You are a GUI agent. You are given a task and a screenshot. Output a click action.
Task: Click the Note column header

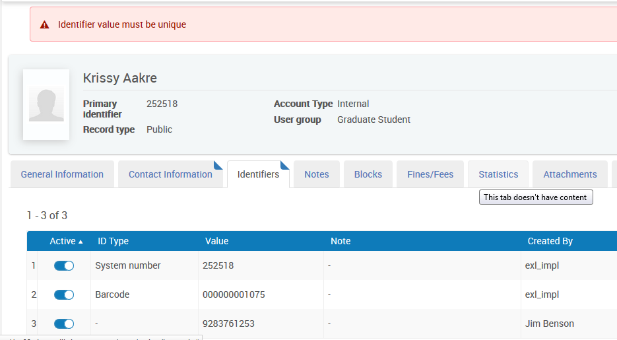341,241
